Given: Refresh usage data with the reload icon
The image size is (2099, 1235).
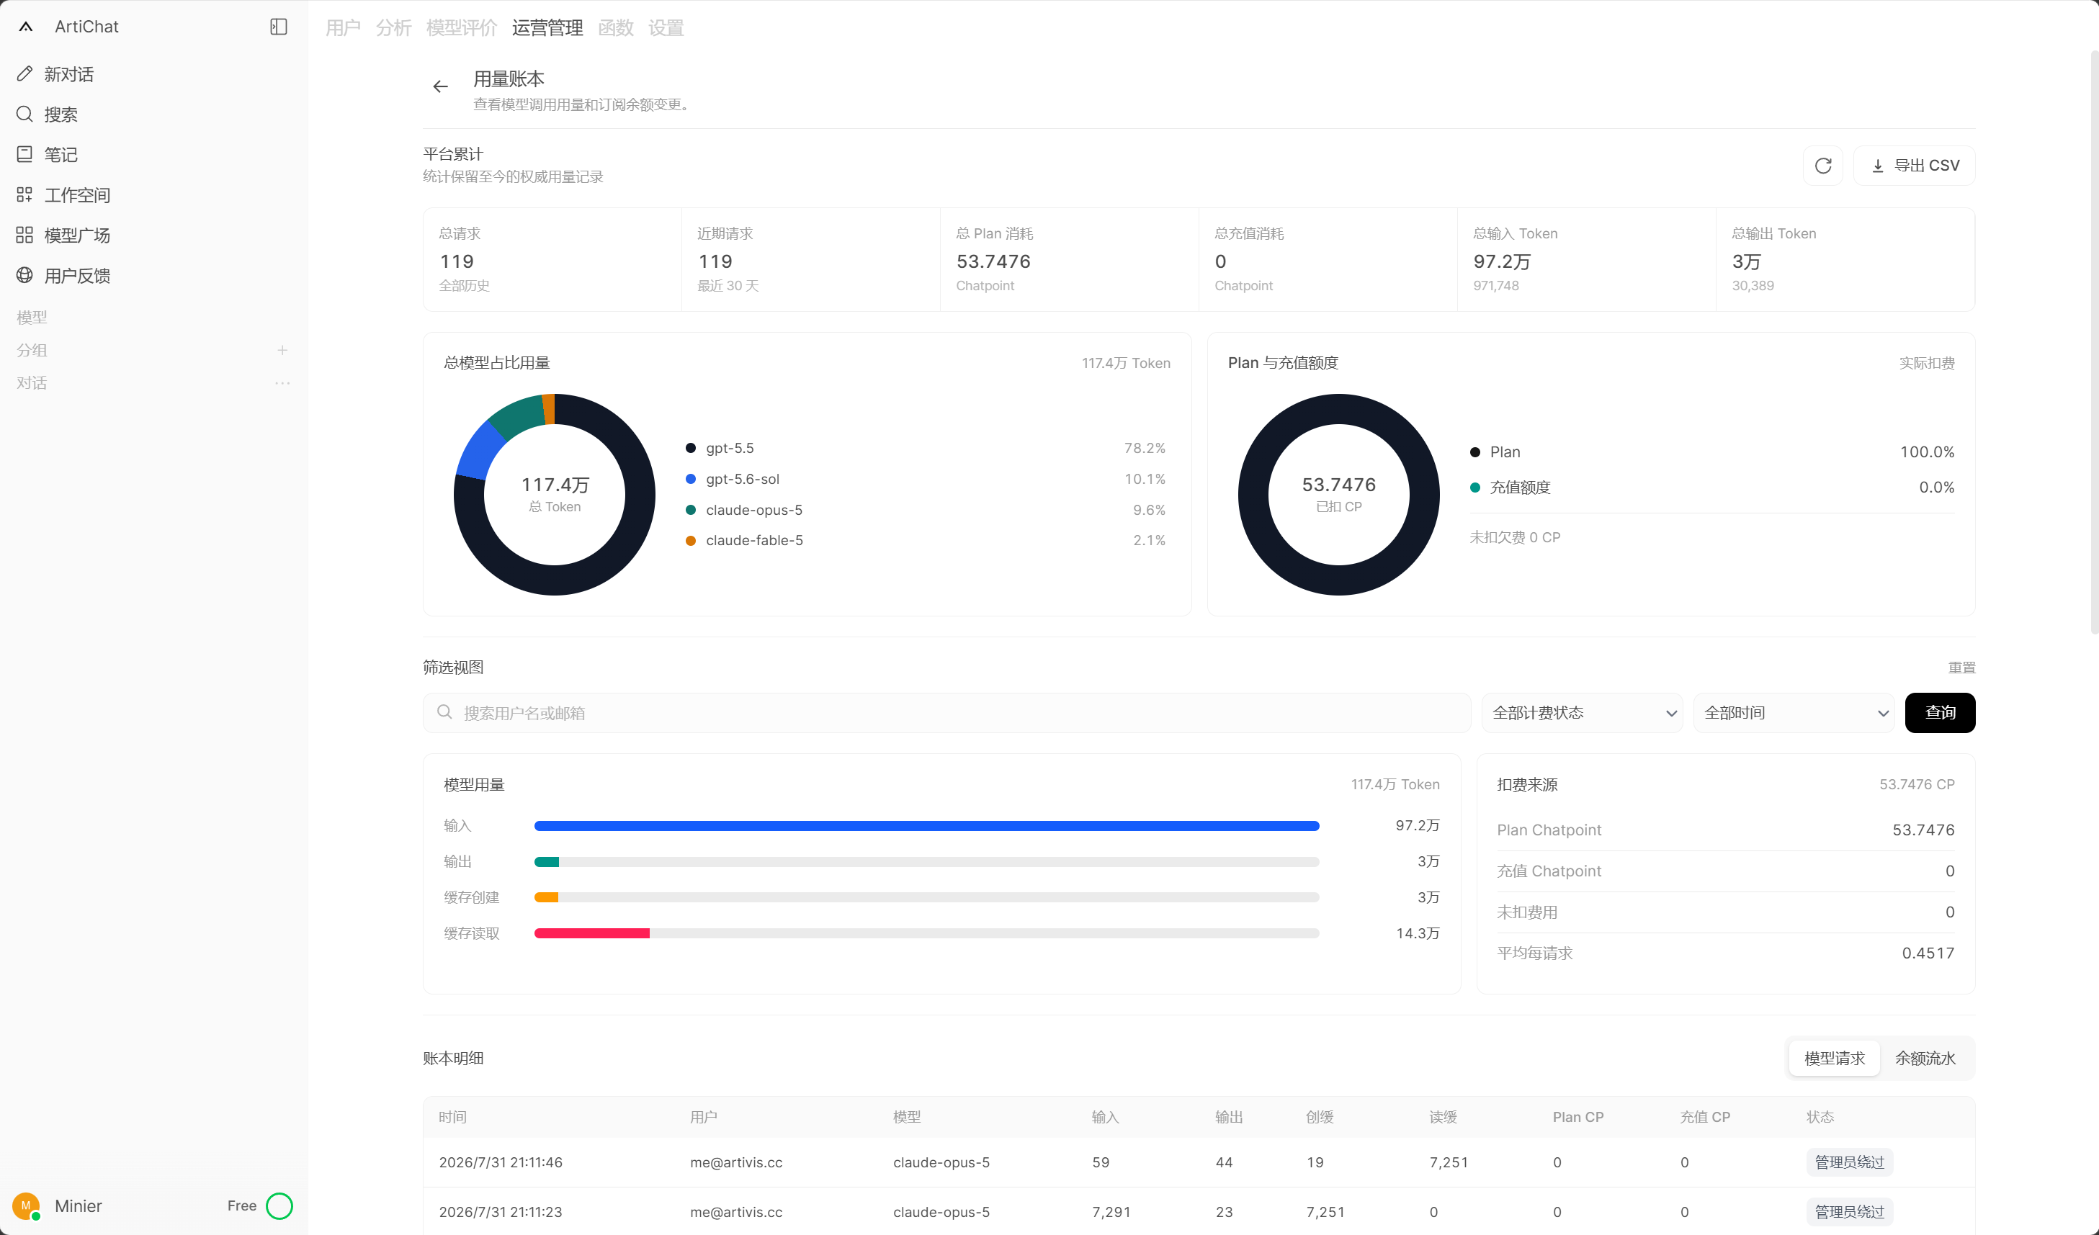Looking at the screenshot, I should (1822, 166).
